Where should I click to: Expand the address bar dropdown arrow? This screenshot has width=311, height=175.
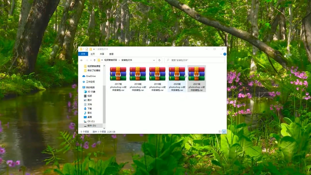tap(154, 60)
